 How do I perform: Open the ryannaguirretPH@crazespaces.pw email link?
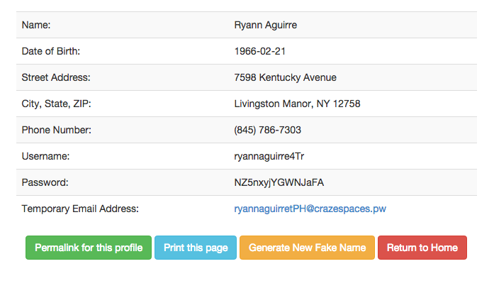pyautogui.click(x=310, y=209)
